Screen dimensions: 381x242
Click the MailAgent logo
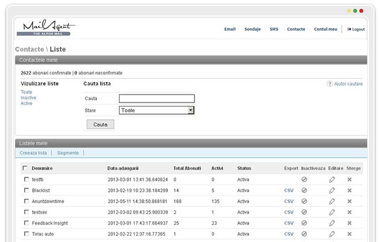pos(46,28)
